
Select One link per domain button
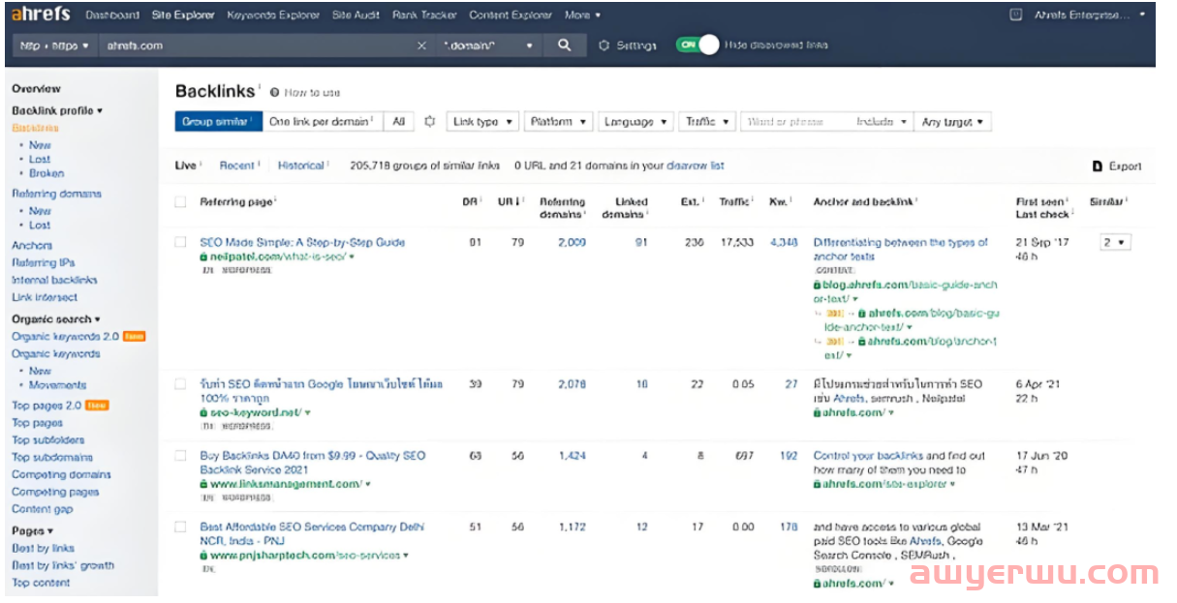[323, 122]
